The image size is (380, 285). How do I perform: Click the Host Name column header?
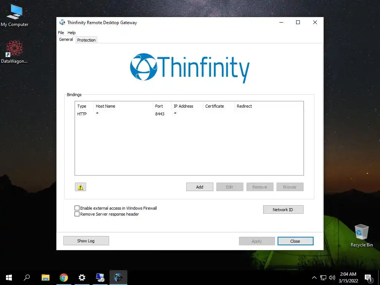pos(123,106)
